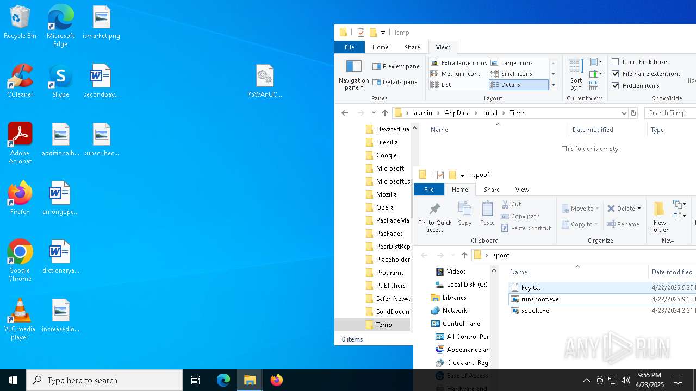Screen dimensions: 696x391
Task: Open quick access toolbar dropdown in spoof
Action: [x=462, y=175]
